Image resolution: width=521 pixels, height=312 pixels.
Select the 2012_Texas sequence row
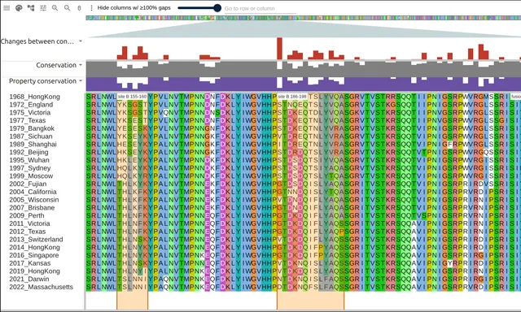pyautogui.click(x=27, y=232)
